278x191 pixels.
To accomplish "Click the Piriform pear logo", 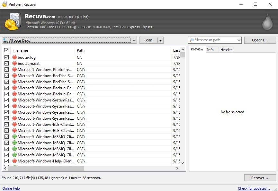I will (267, 22).
